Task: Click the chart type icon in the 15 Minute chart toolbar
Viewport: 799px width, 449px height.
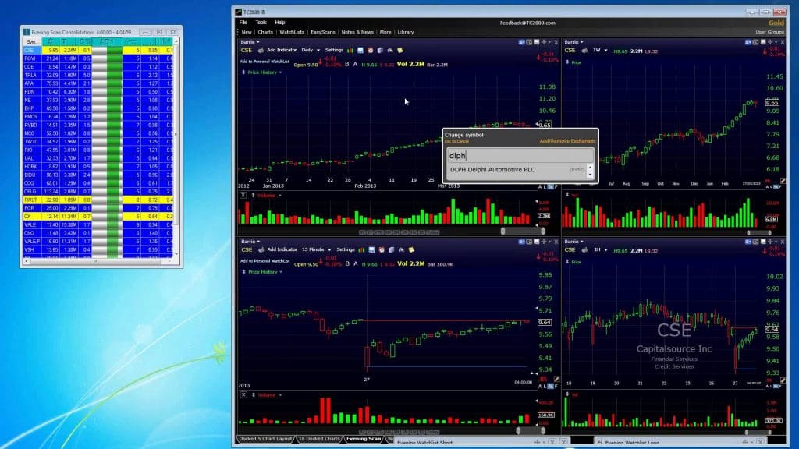Action: click(361, 250)
